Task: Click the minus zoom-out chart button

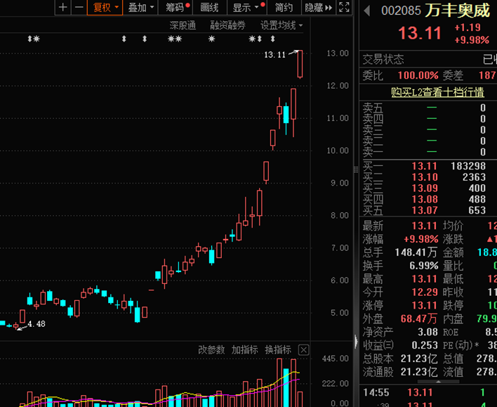Action: (79, 8)
